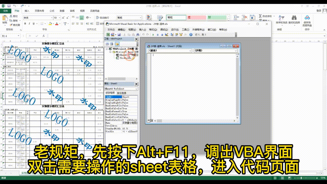Increase font size with larger A icon
The width and height of the screenshot is (327, 184).
click(63, 18)
